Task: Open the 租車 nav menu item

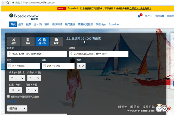Action: (47, 24)
